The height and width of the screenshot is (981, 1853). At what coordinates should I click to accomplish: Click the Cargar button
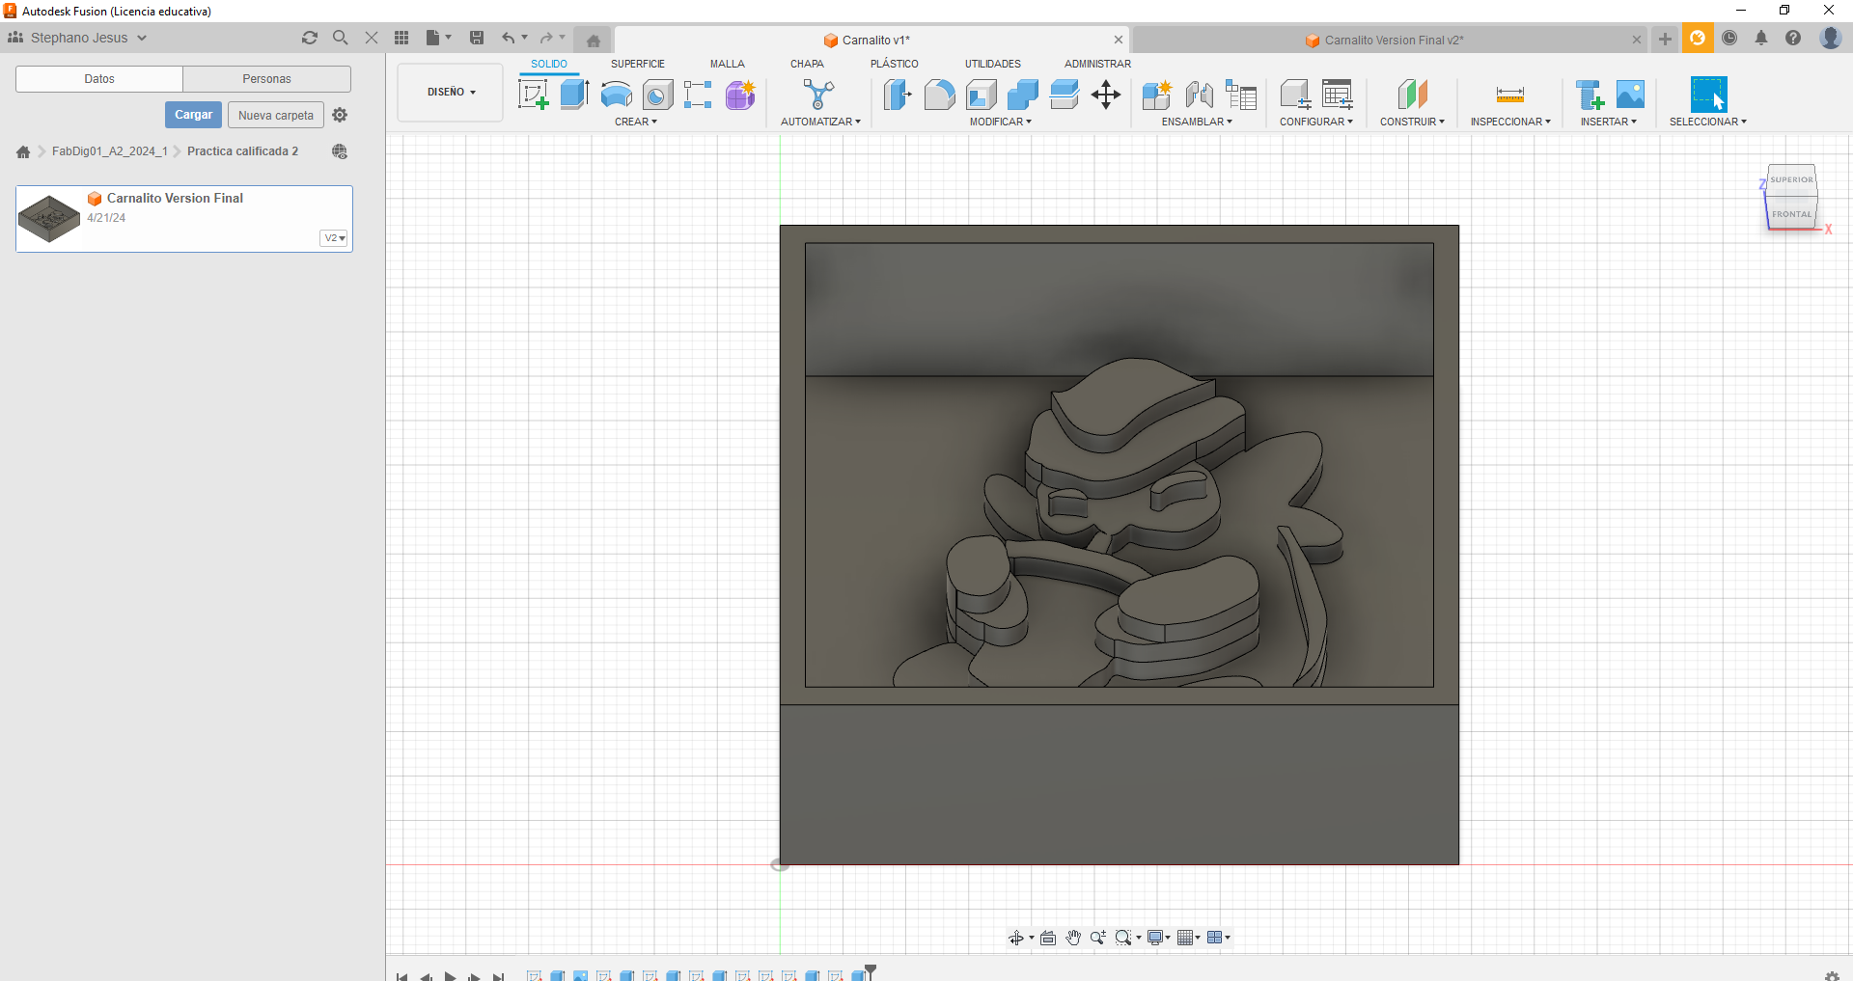click(193, 115)
